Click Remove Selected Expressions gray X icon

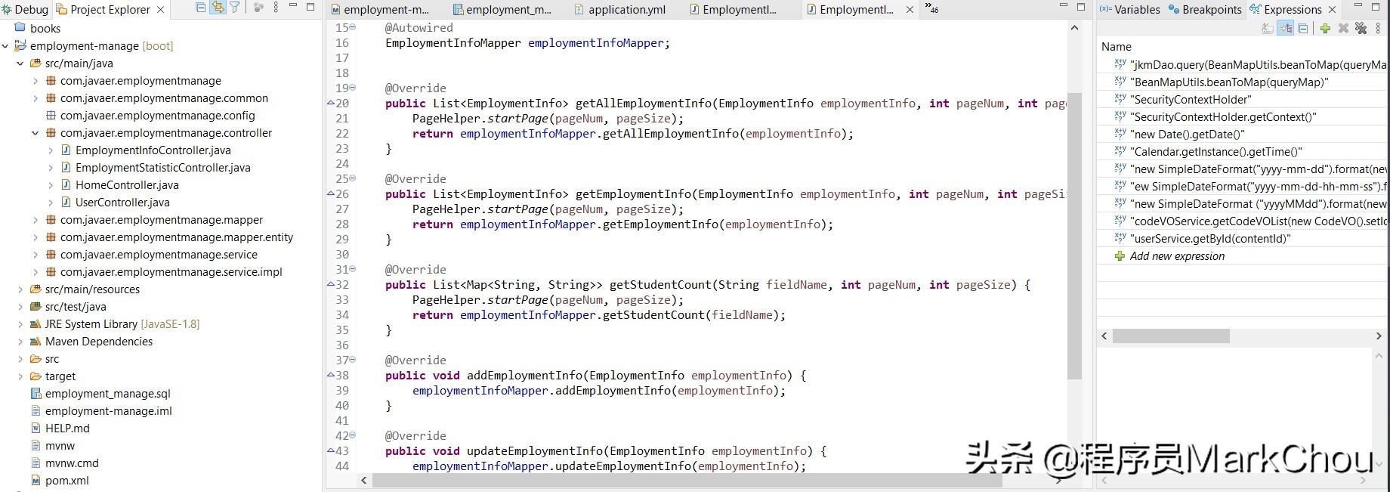coord(1343,28)
